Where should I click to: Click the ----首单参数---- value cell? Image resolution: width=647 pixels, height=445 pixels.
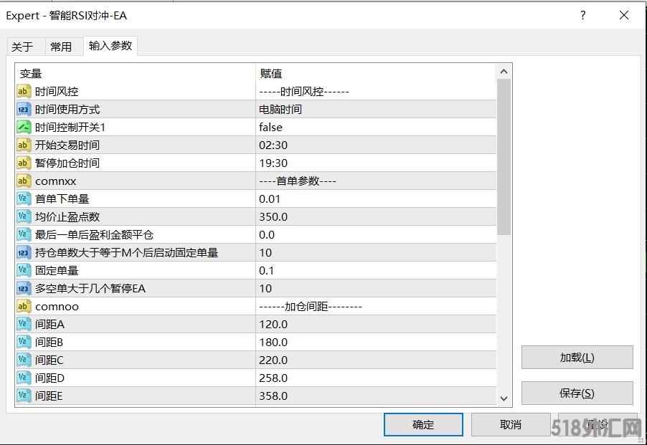point(376,181)
